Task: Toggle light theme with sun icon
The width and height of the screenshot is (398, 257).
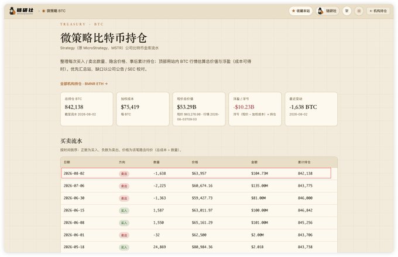Action: point(359,11)
